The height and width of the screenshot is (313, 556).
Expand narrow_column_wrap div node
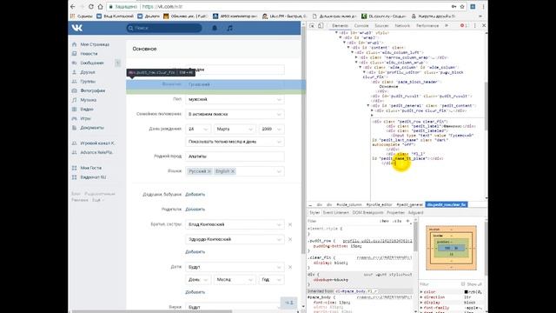pos(356,57)
